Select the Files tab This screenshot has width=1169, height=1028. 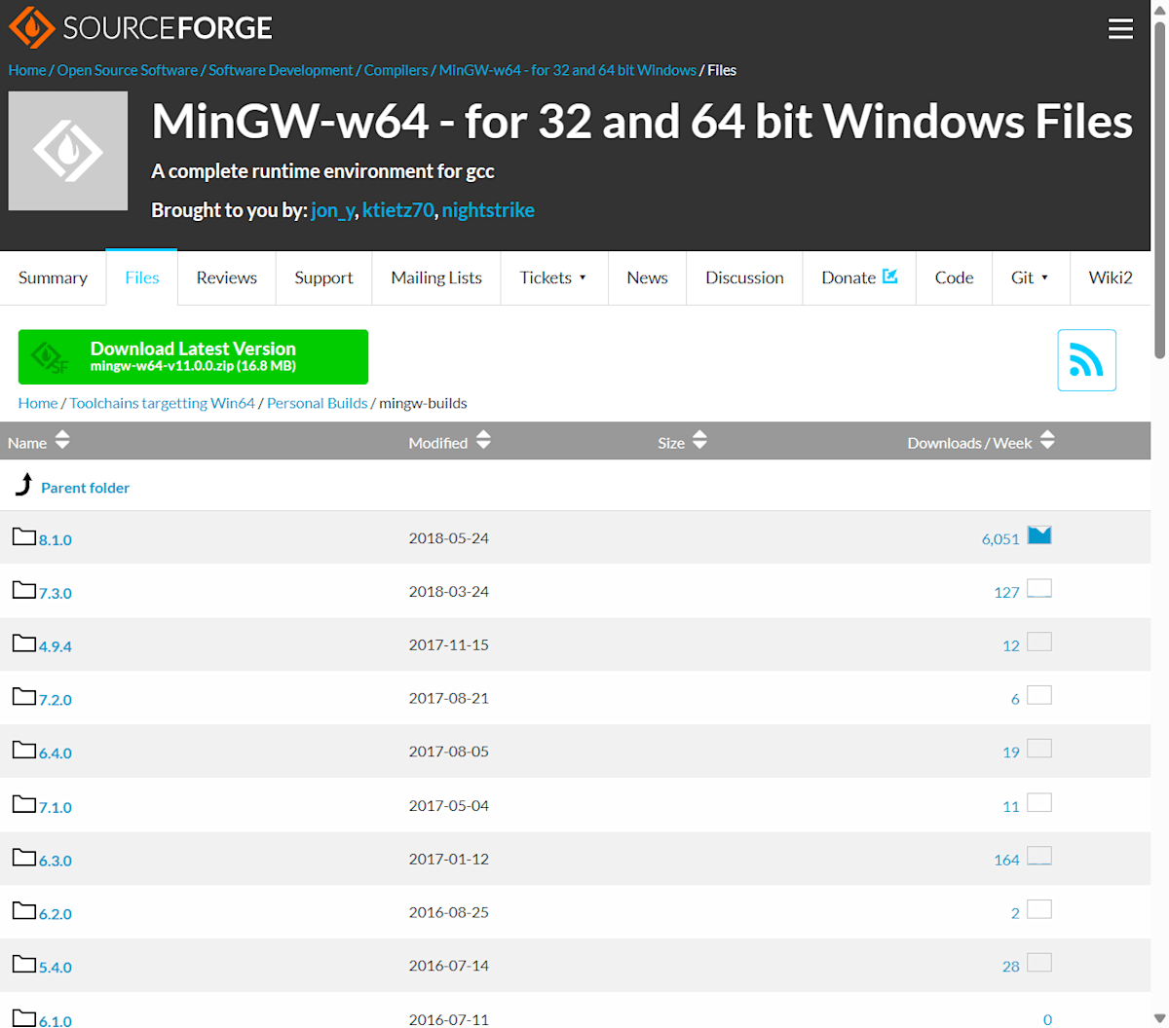(x=141, y=277)
